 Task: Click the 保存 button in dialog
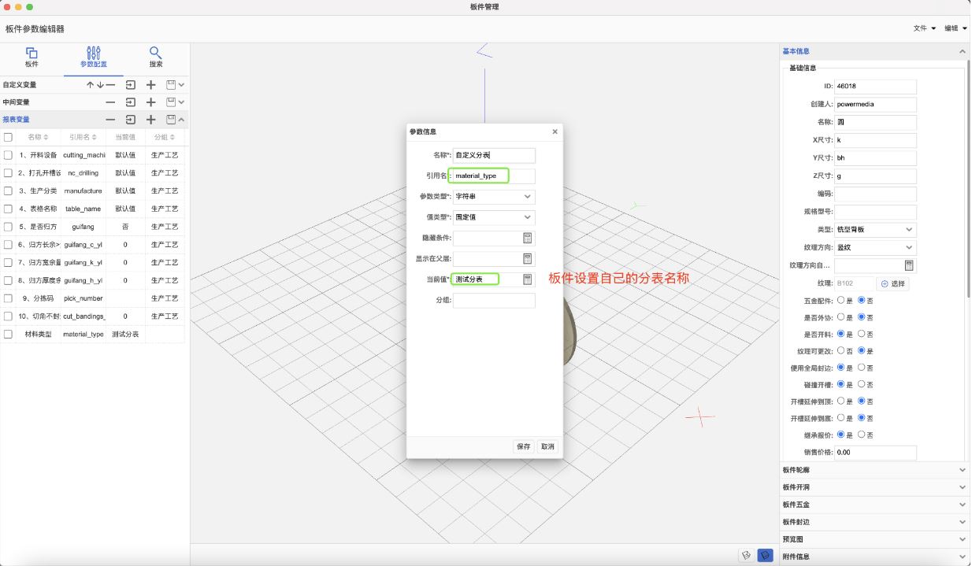523,446
